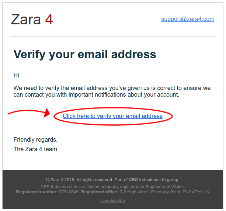
Task: Click the CBS Industries Ltd company line
Action: [x=112, y=187]
